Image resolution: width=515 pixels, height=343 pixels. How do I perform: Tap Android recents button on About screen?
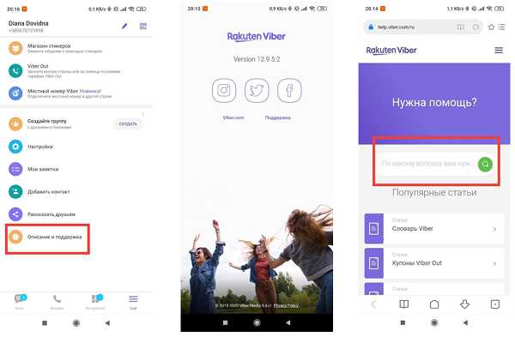coord(225,322)
